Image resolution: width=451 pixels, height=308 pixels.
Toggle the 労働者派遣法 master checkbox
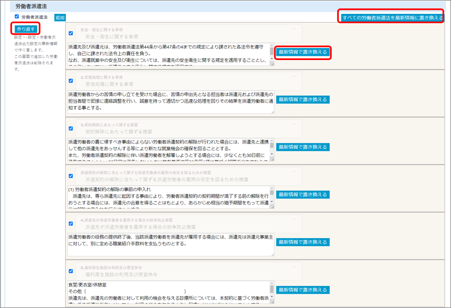tap(17, 17)
